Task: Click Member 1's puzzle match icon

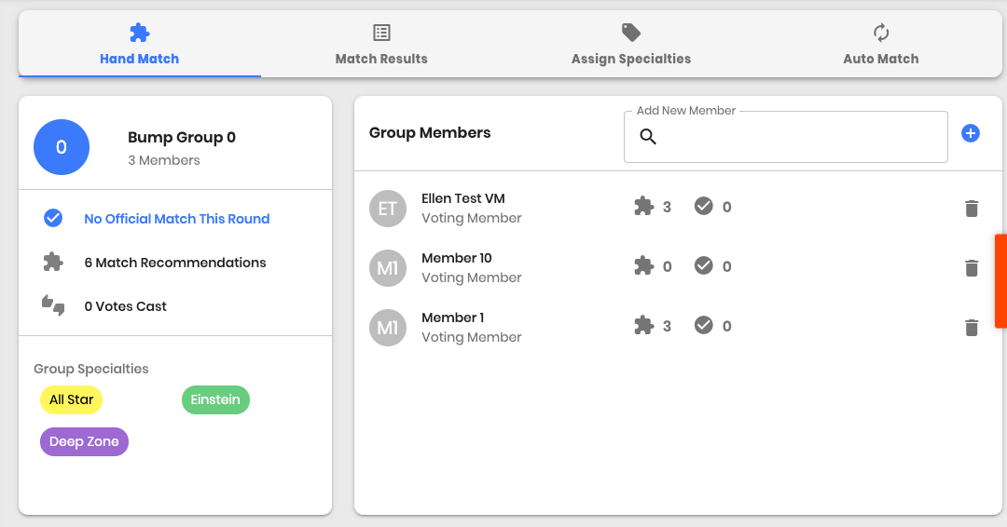Action: coord(643,326)
